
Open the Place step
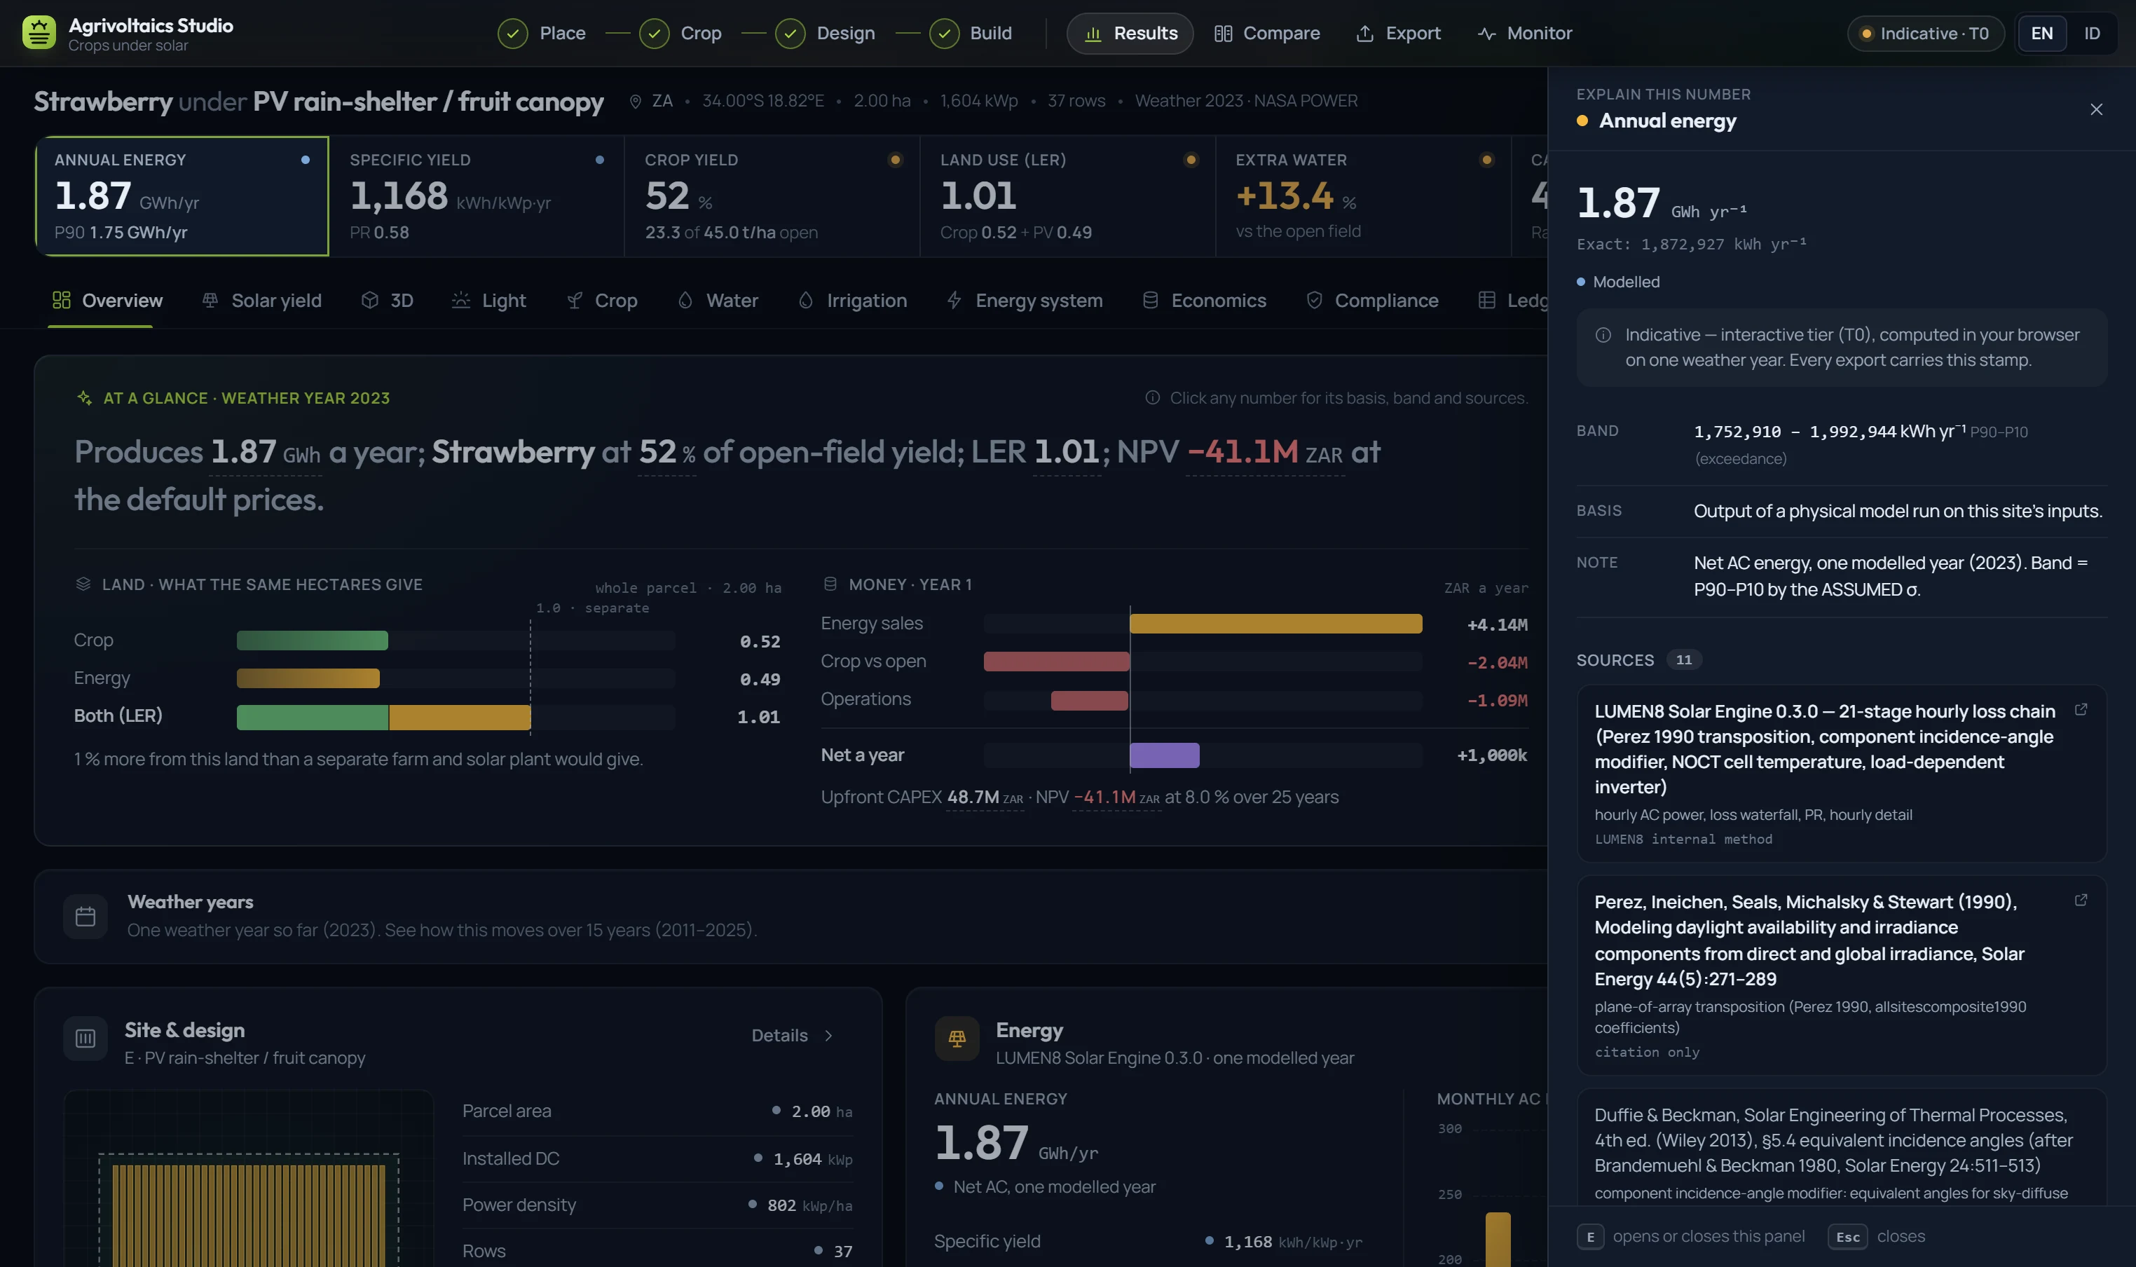[542, 34]
